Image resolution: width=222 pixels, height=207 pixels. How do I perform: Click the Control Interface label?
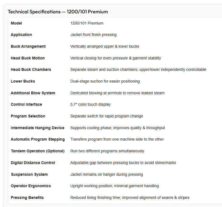coord(26,105)
